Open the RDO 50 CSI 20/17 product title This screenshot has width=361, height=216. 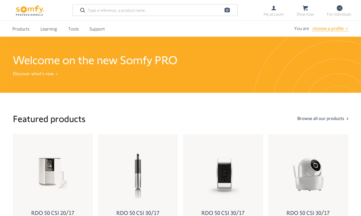pos(53,213)
